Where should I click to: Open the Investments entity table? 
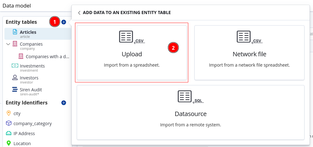pyautogui.click(x=32, y=66)
